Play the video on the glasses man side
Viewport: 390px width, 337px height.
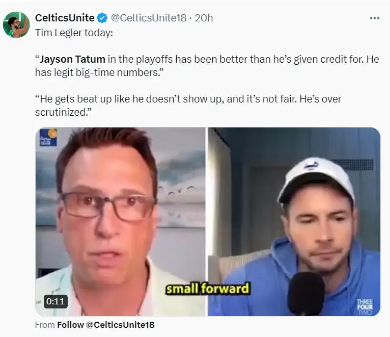coord(121,222)
